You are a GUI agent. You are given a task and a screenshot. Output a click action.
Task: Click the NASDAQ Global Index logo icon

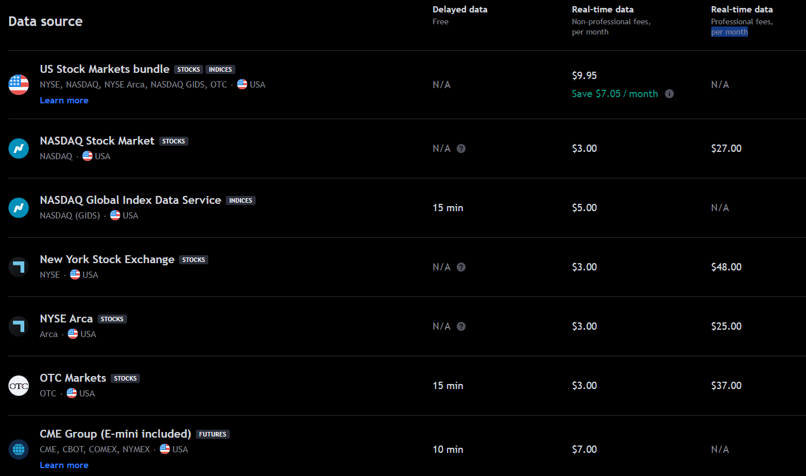pyautogui.click(x=19, y=208)
